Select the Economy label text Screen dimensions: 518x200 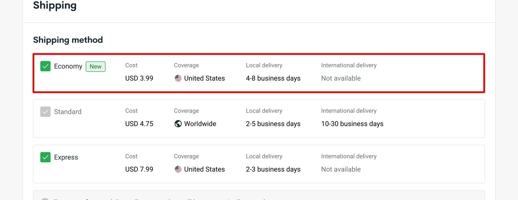(68, 66)
